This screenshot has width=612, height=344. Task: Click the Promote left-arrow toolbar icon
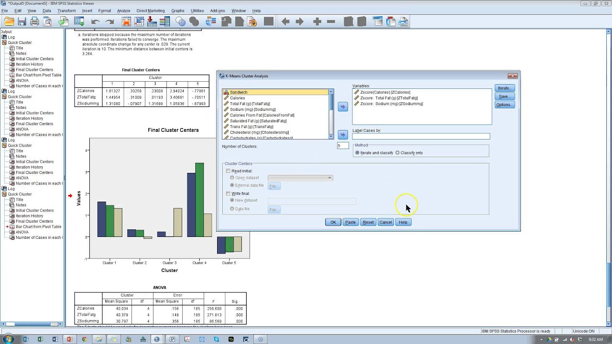pos(285,21)
